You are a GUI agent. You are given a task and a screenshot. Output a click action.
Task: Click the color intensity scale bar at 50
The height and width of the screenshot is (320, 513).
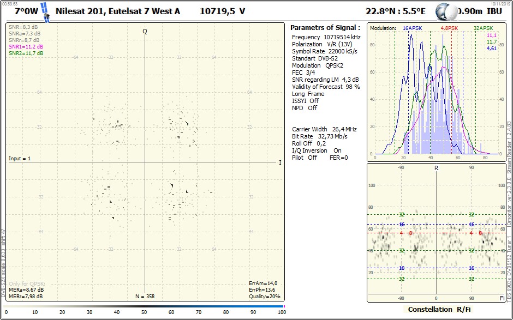pos(144,307)
